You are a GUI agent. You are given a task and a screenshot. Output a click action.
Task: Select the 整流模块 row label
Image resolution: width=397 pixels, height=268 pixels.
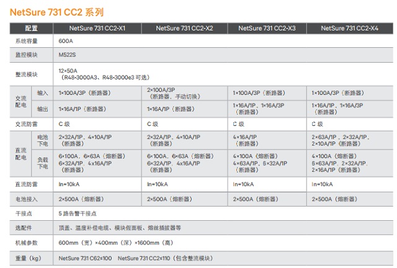(x=26, y=74)
